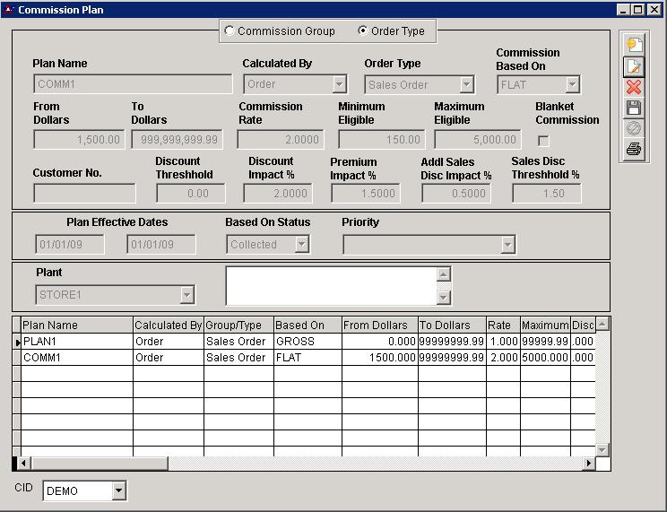Click the greyed-out cancel icon
The image size is (667, 512).
[634, 129]
